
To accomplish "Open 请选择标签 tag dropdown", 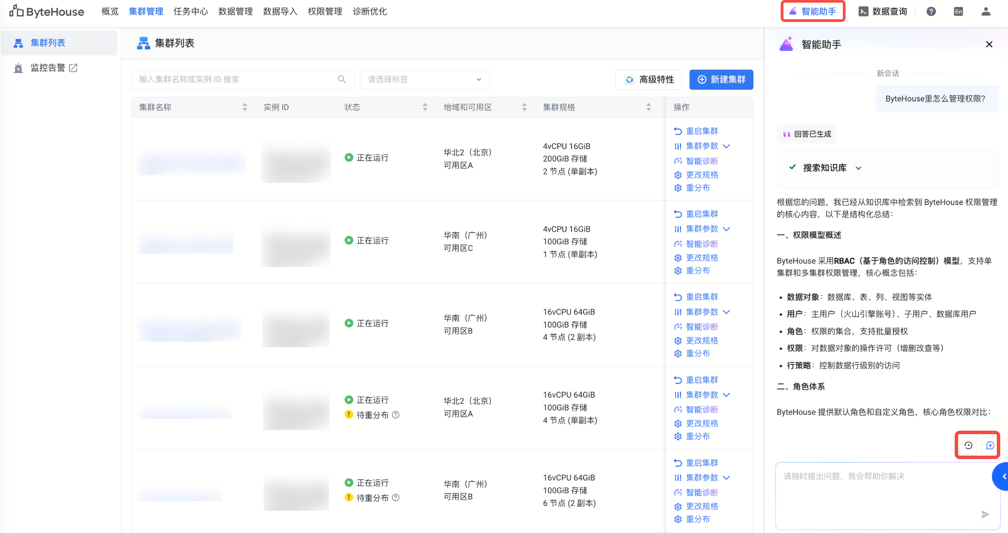I will coord(424,80).
